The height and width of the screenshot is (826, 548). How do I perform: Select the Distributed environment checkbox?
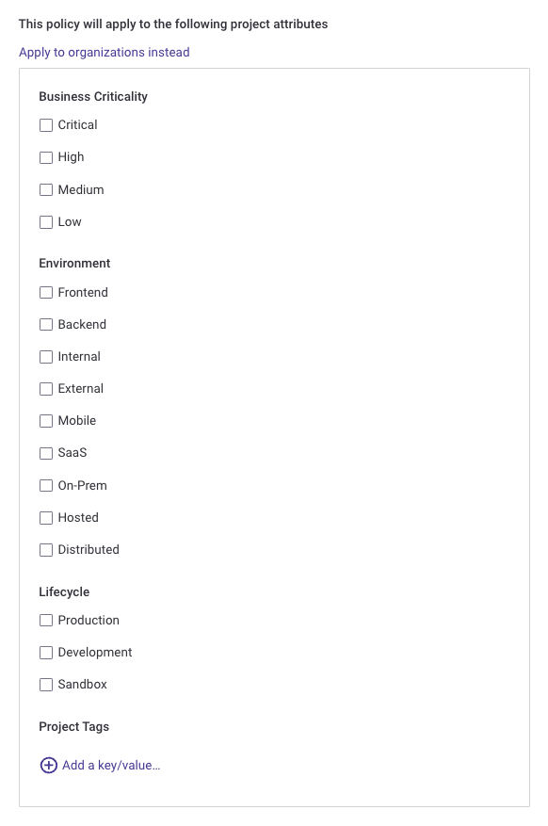pos(46,549)
